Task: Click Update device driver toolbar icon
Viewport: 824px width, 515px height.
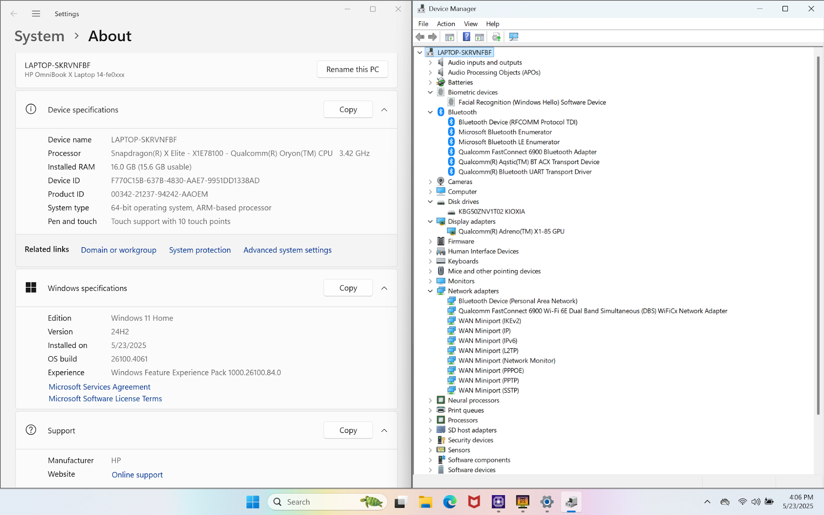Action: tap(496, 37)
